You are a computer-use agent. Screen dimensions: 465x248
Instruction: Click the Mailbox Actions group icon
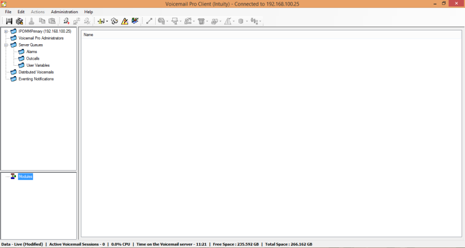click(x=175, y=21)
